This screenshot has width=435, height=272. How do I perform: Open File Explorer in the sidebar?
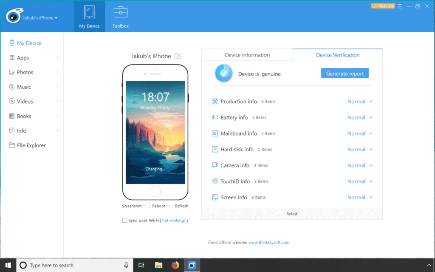click(31, 145)
